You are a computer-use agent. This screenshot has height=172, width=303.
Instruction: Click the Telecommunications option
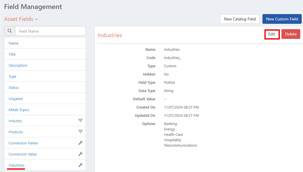180,146
